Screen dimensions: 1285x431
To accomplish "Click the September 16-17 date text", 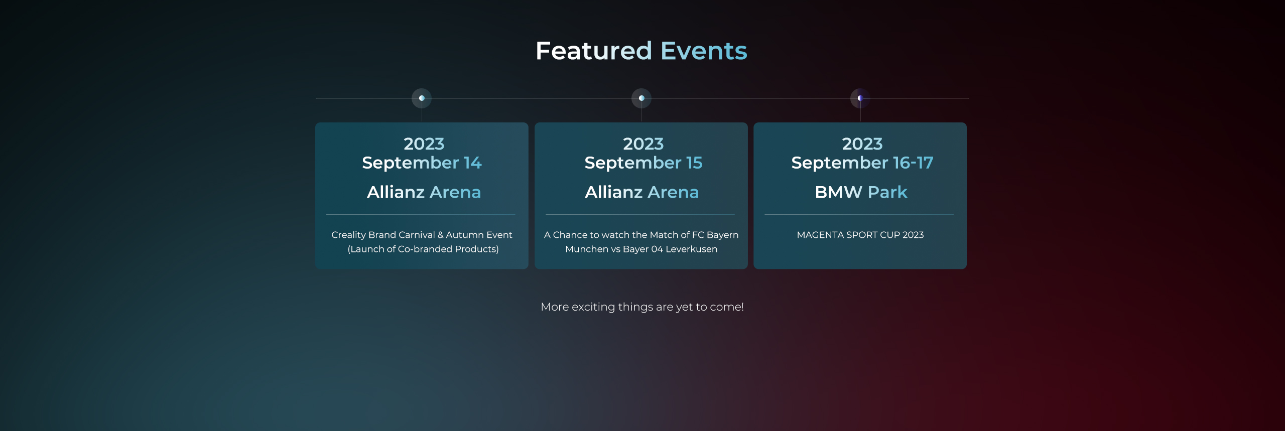I will tap(862, 163).
